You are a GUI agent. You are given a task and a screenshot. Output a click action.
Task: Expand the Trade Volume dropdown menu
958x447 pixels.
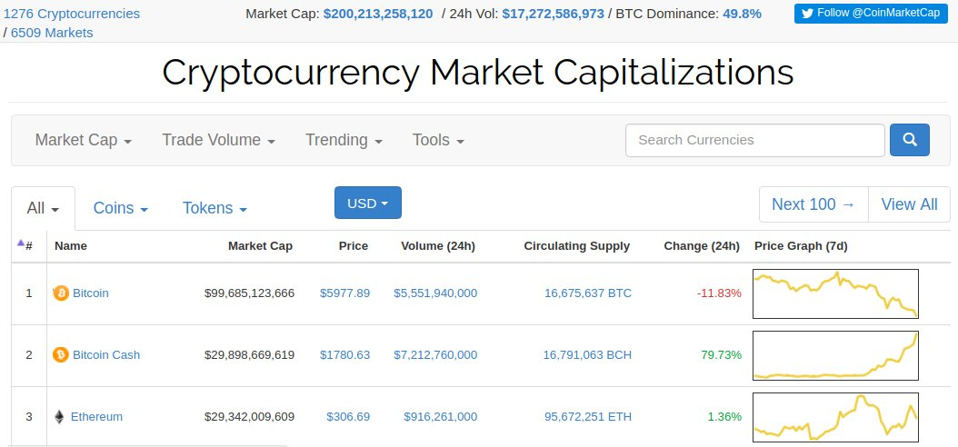coord(219,140)
